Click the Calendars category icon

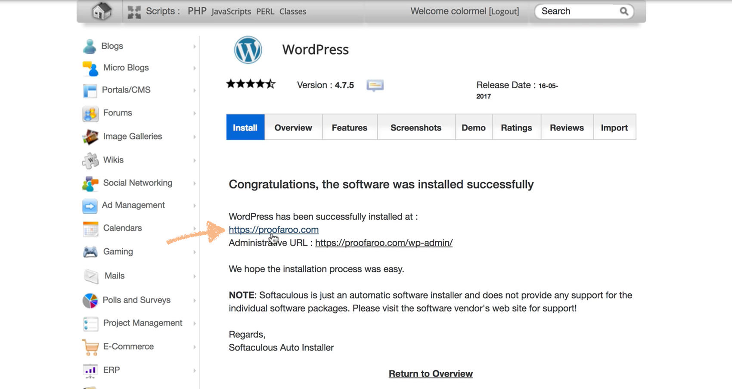[90, 229]
